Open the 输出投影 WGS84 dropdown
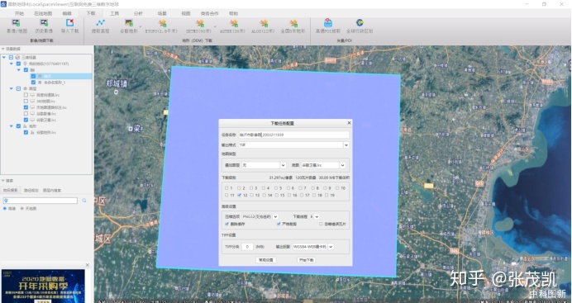Screen dimensions: 572x303 (331, 247)
